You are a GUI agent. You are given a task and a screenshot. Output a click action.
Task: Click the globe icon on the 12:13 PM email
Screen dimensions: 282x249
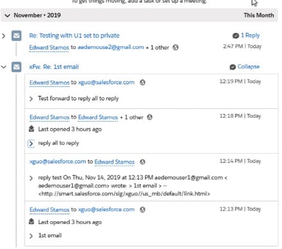click(x=142, y=210)
